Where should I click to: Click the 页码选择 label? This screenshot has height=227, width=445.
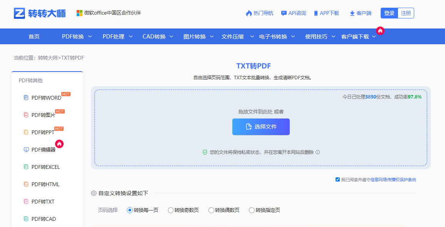click(108, 210)
